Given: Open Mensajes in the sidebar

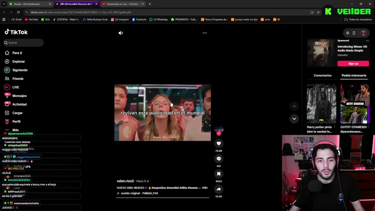Looking at the screenshot, I should pos(19,96).
